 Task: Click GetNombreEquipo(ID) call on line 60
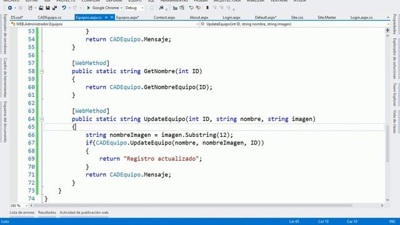[176, 87]
